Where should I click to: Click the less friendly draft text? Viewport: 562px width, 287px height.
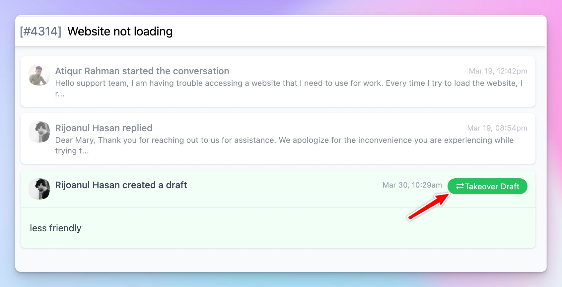[x=55, y=228]
